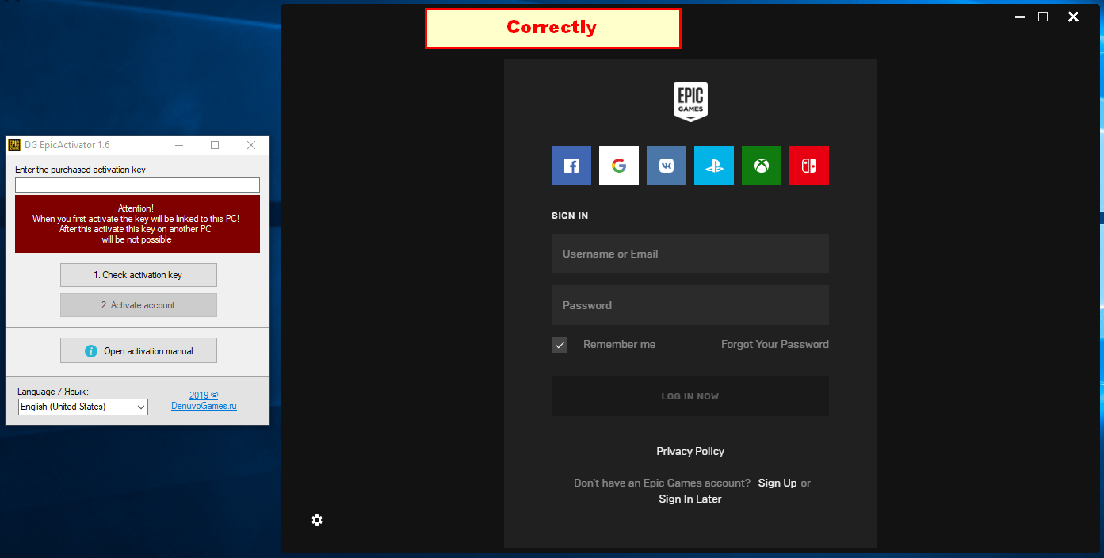Click the Password field
Viewport: 1104px width, 558px height.
pyautogui.click(x=690, y=305)
